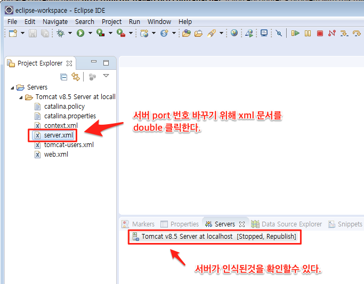Click the Save toolbar icon
This screenshot has width=364, height=284.
(33, 33)
